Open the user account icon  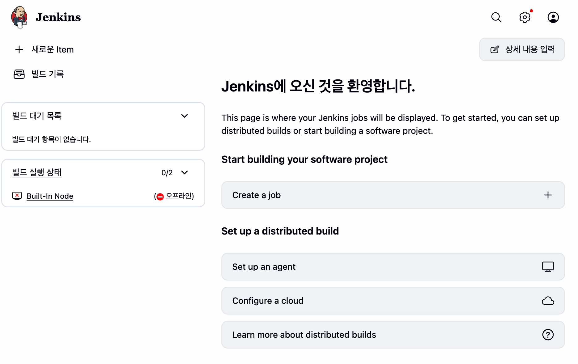[553, 17]
